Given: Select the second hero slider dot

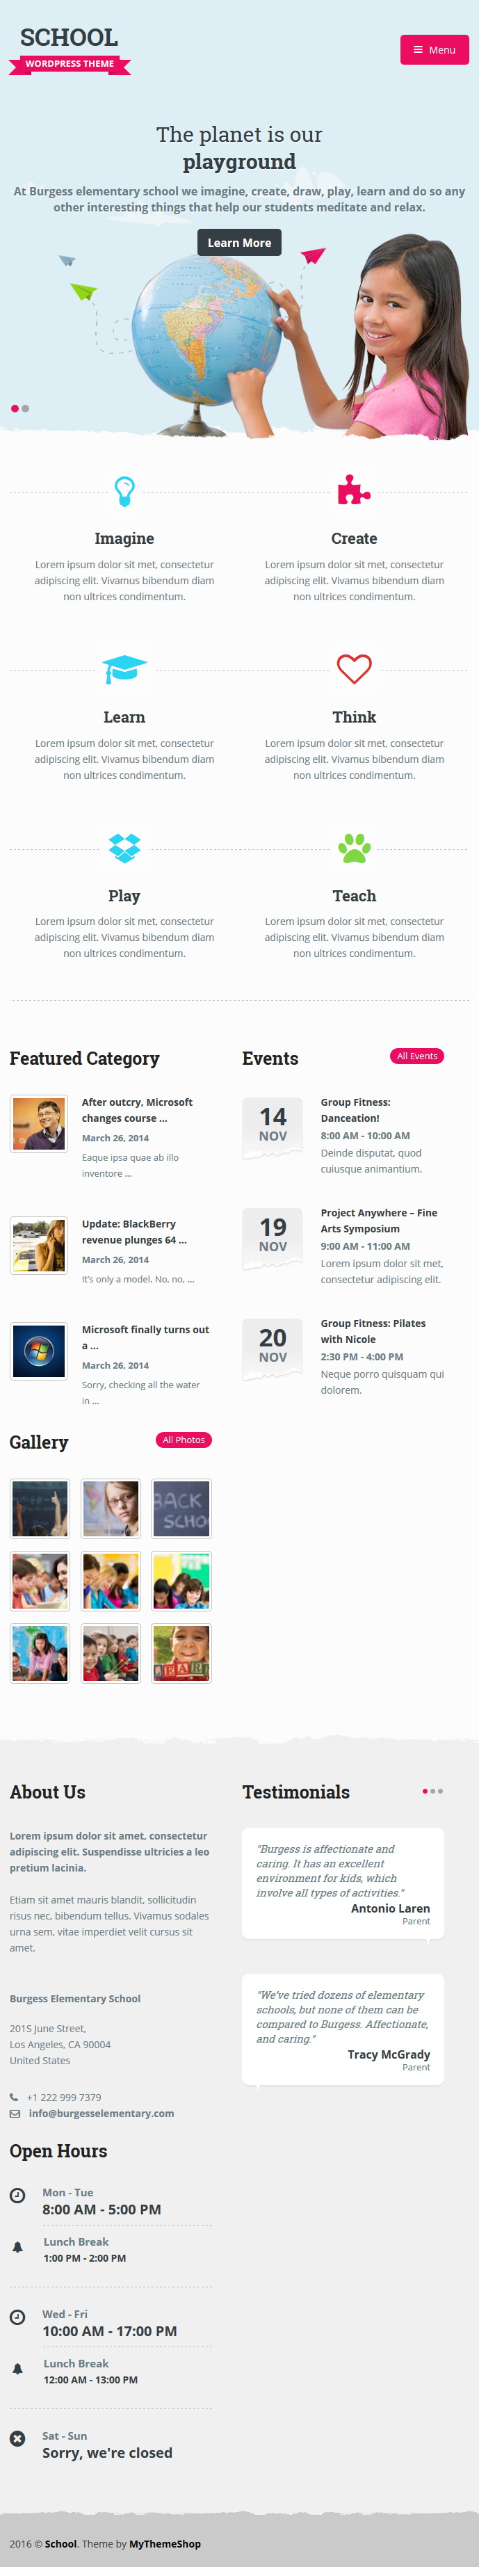Looking at the screenshot, I should [25, 408].
